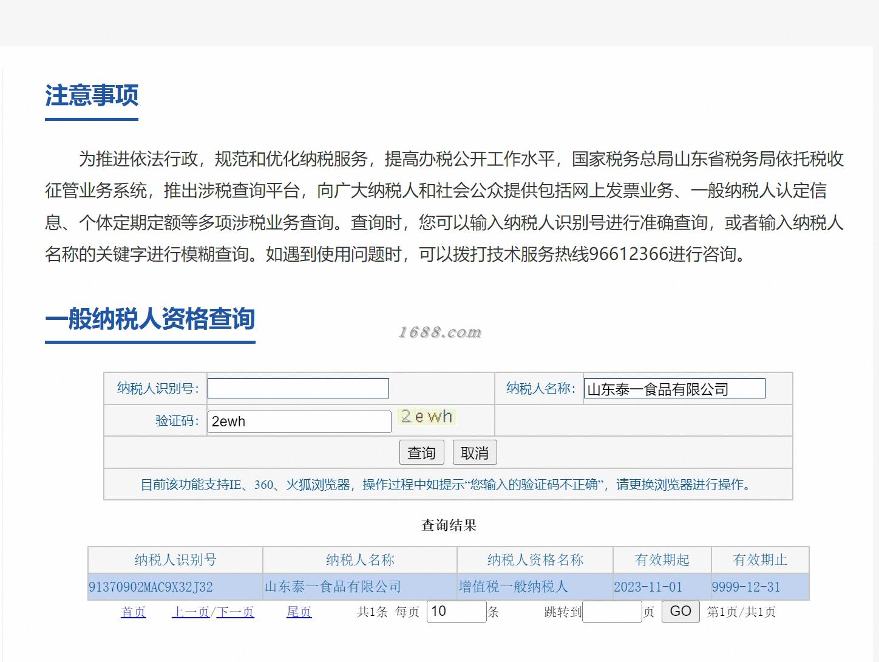Click the 跳转到 page number field
This screenshot has height=662, width=879.
tap(612, 612)
